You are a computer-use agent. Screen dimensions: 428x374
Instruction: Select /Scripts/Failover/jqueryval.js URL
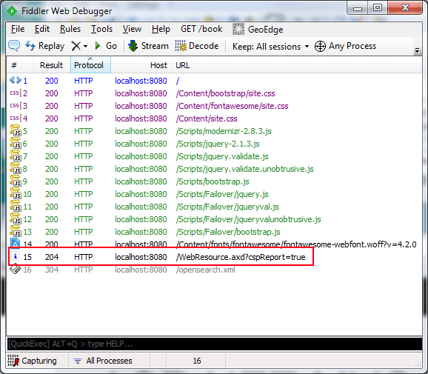point(227,207)
